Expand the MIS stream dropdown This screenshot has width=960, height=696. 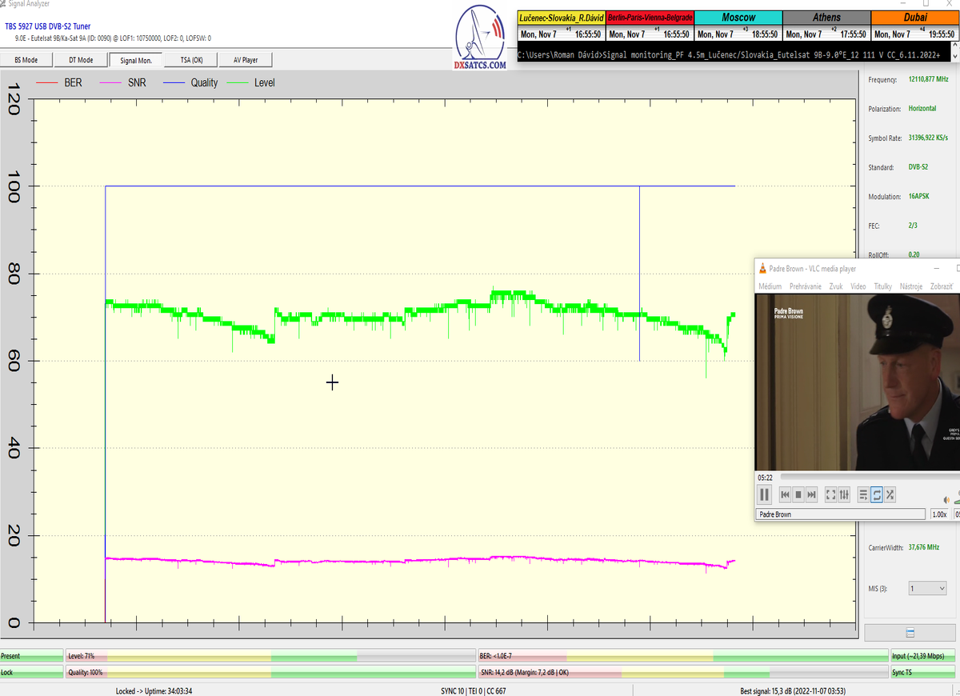coord(928,588)
